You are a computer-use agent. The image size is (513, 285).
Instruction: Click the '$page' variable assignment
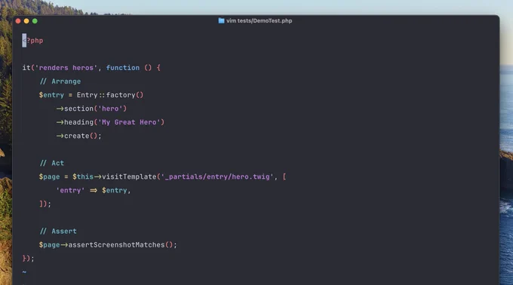[49, 177]
